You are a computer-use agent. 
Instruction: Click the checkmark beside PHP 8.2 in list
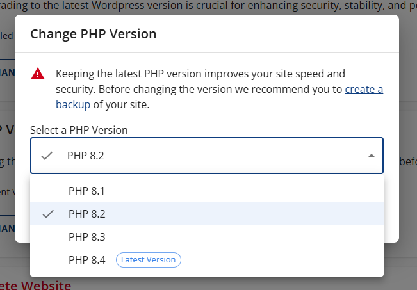point(48,214)
